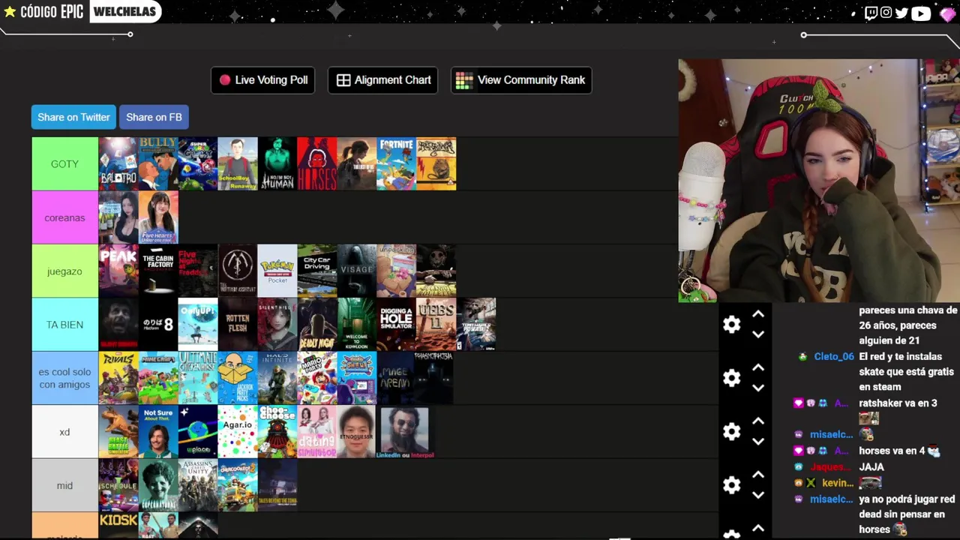
Task: Select the SchoolBoy Runaway tile
Action: (238, 163)
